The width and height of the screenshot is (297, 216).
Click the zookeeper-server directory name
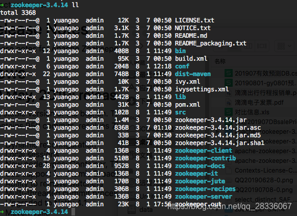coord(204,197)
